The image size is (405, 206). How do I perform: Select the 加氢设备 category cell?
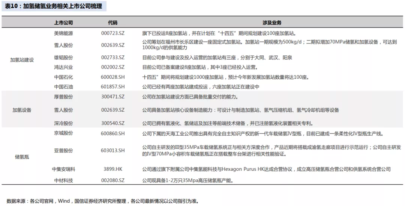pyautogui.click(x=22, y=110)
